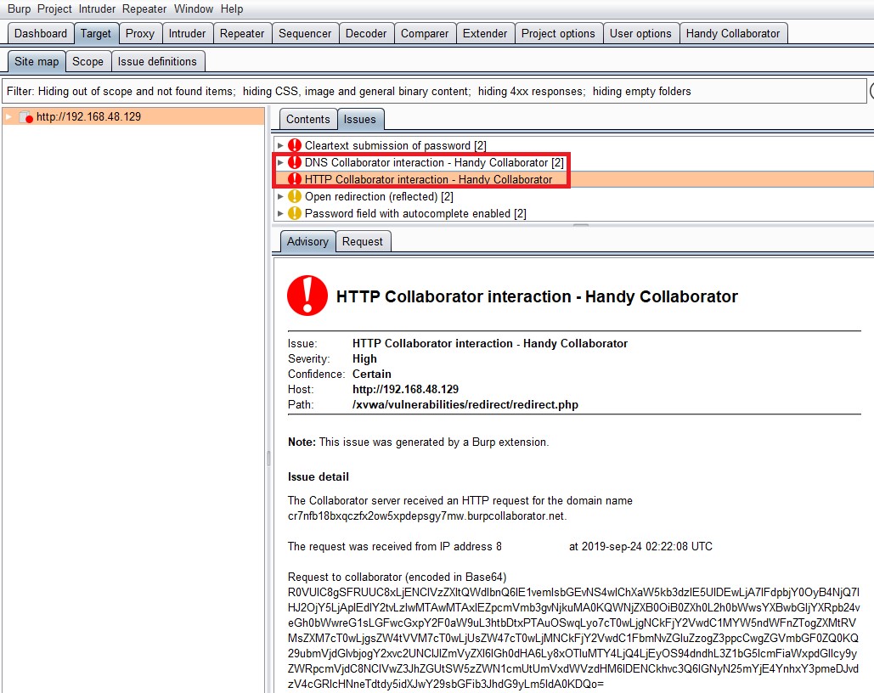Switch to the Sequencer tab
874x693 pixels.
pos(305,33)
